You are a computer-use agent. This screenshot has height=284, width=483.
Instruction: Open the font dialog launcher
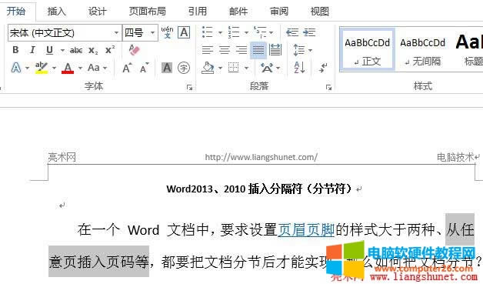(189, 88)
